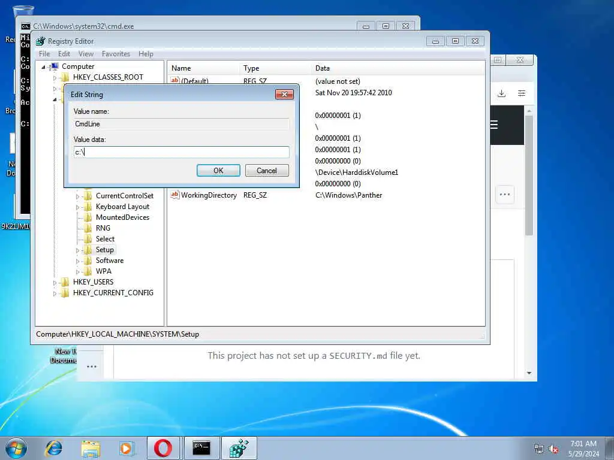614x460 pixels.
Task: Open the View menu in Registry Editor
Action: pos(86,54)
